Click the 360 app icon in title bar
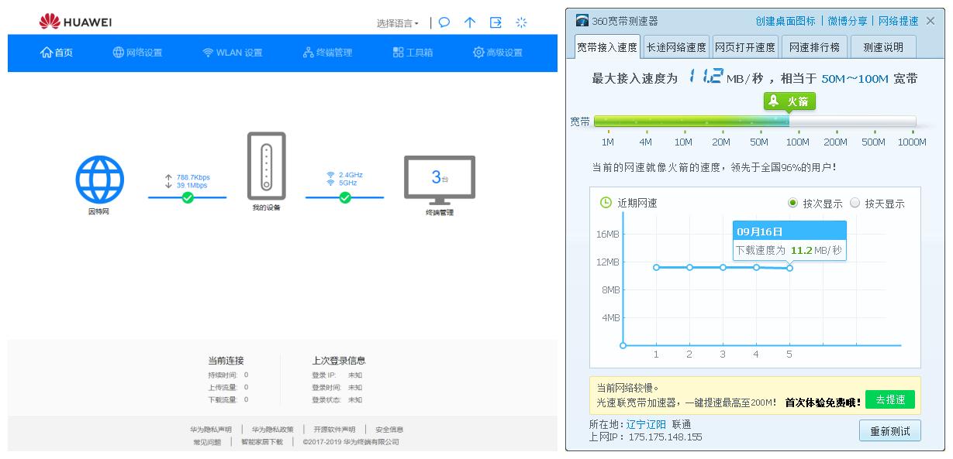The width and height of the screenshot is (953, 459). pos(582,21)
